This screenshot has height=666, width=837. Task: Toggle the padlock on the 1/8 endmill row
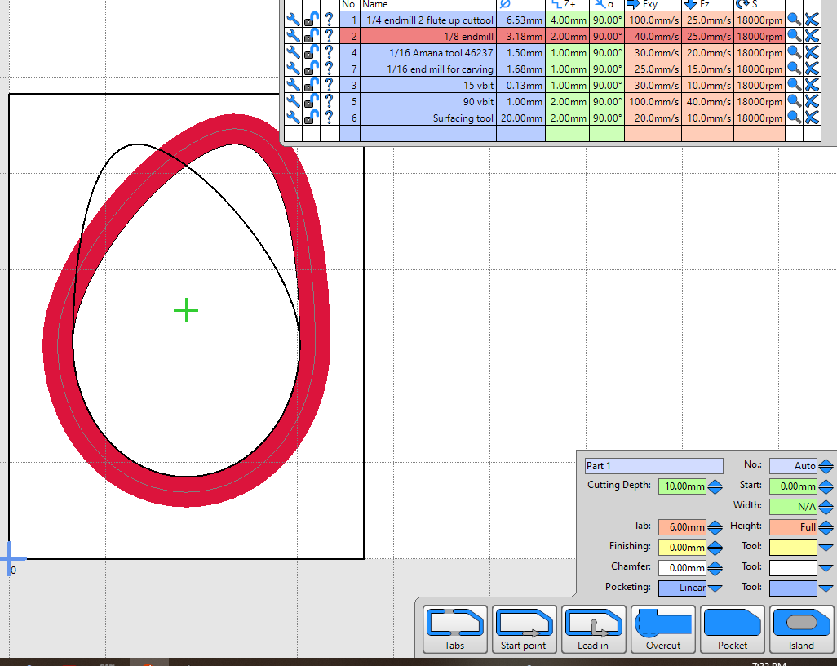[312, 36]
